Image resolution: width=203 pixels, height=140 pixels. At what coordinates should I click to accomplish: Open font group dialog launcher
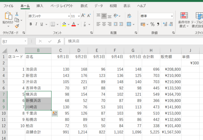(91, 33)
